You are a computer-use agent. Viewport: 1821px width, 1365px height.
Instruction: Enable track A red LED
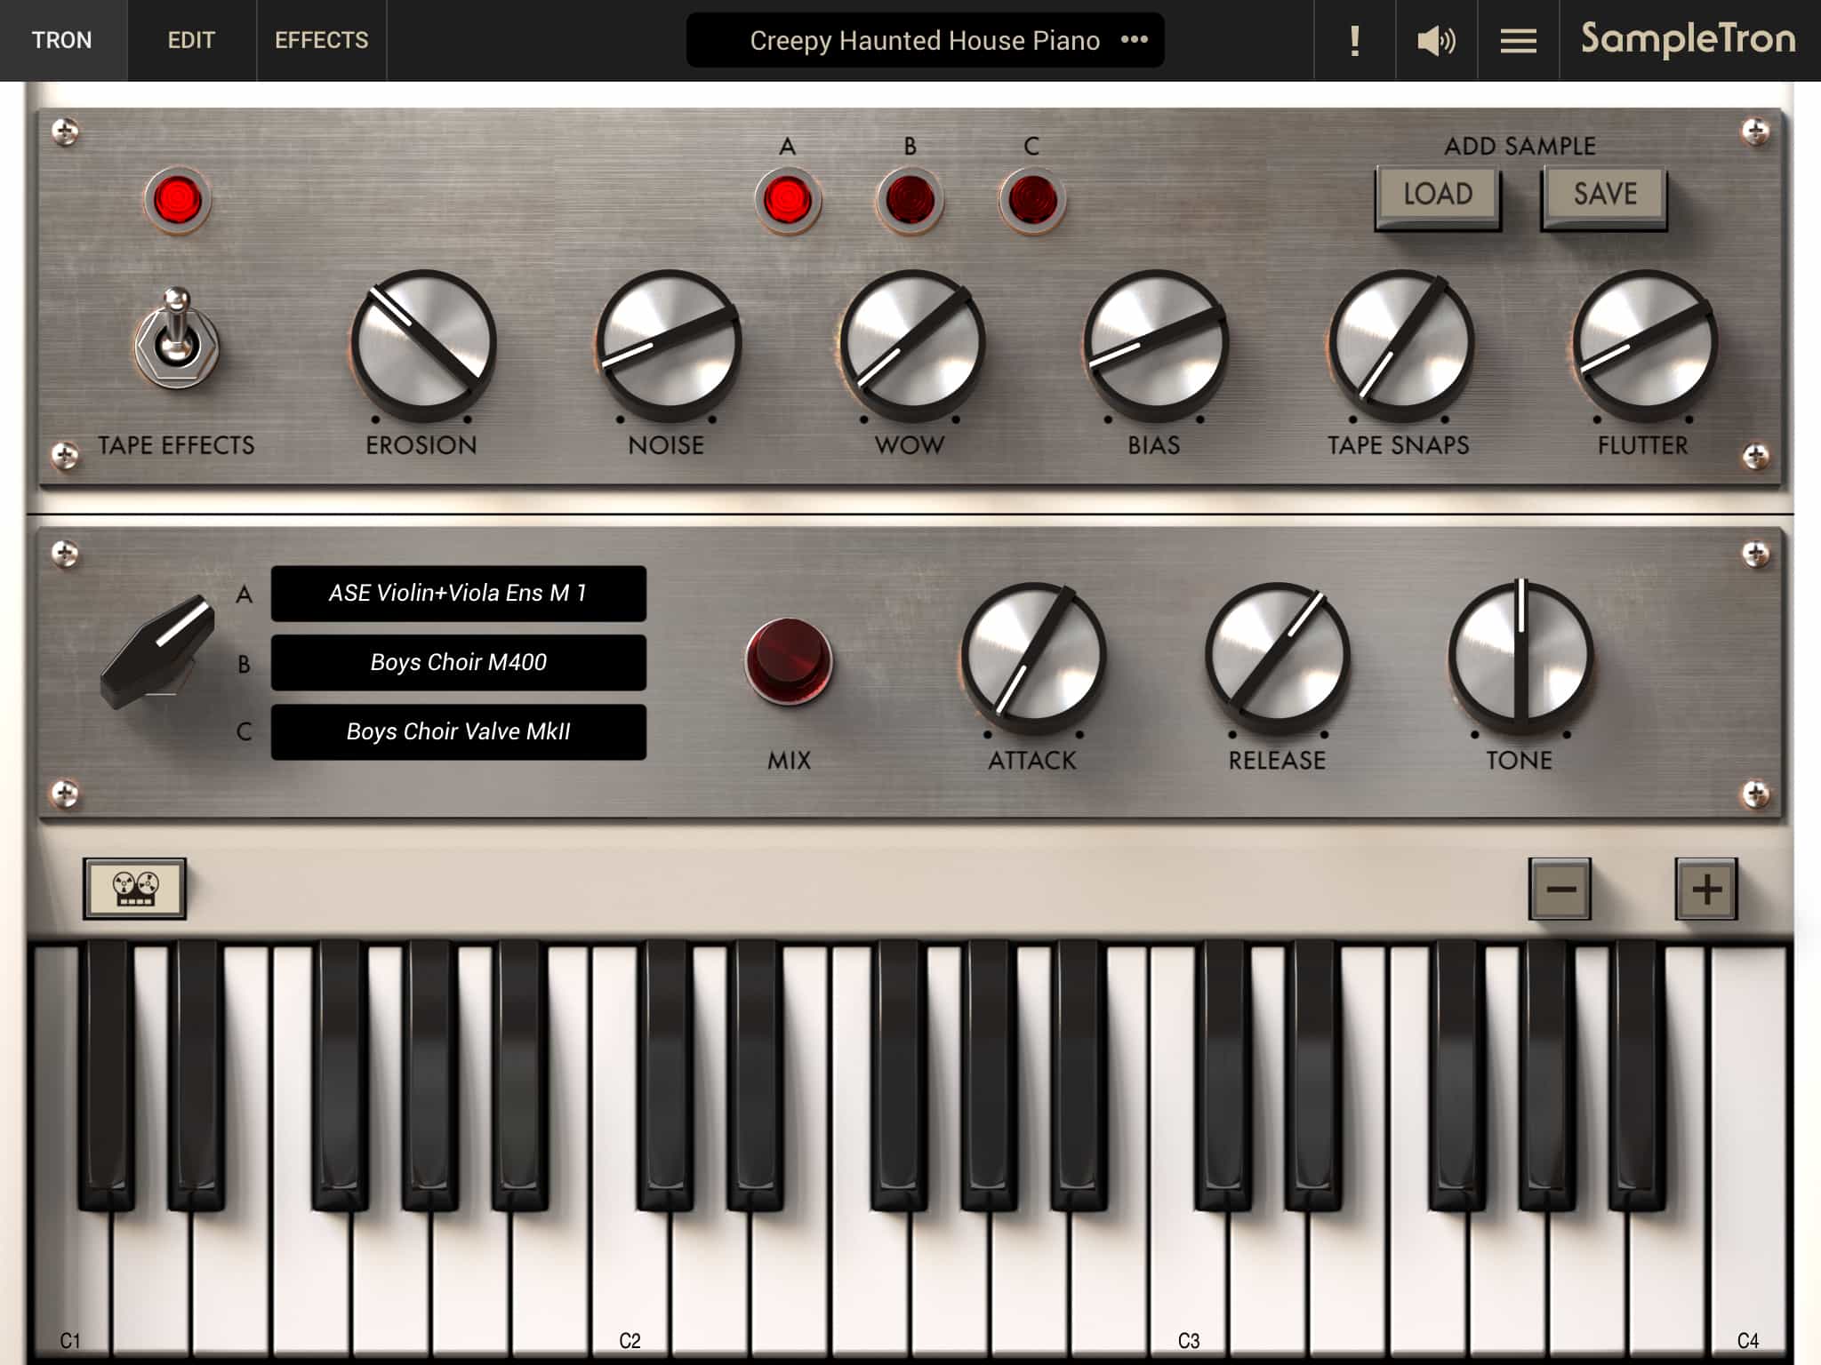[788, 200]
